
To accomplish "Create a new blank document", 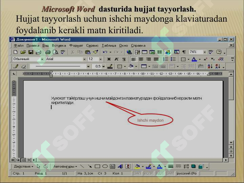I will point(15,52).
